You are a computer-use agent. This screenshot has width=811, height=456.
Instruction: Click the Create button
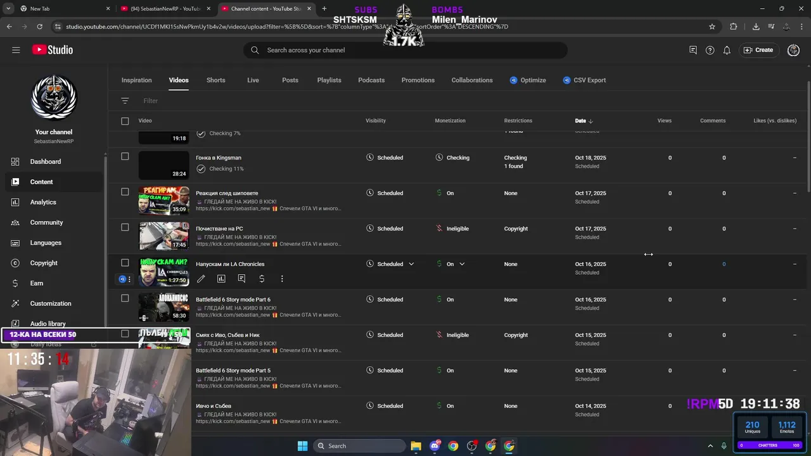click(758, 50)
